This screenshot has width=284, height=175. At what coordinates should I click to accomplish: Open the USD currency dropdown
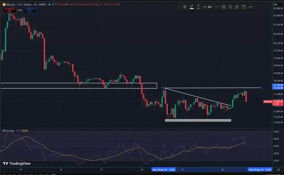click(275, 5)
